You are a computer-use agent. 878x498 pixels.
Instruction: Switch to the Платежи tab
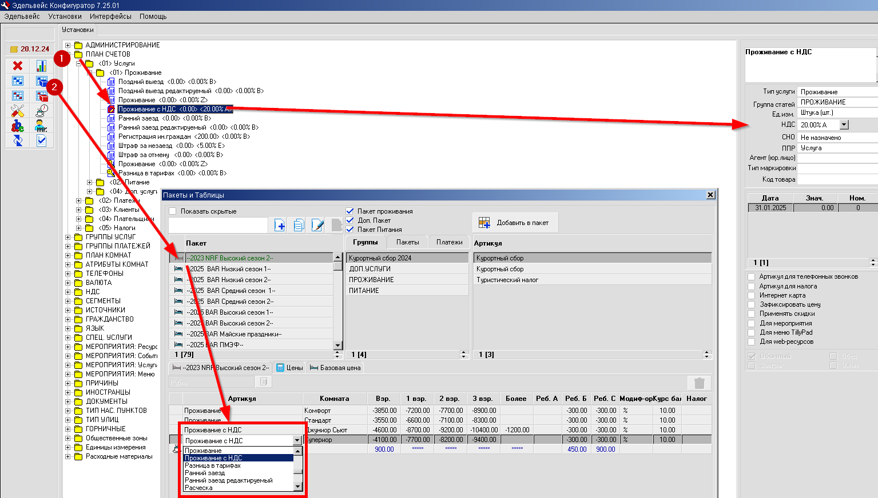[x=449, y=242]
